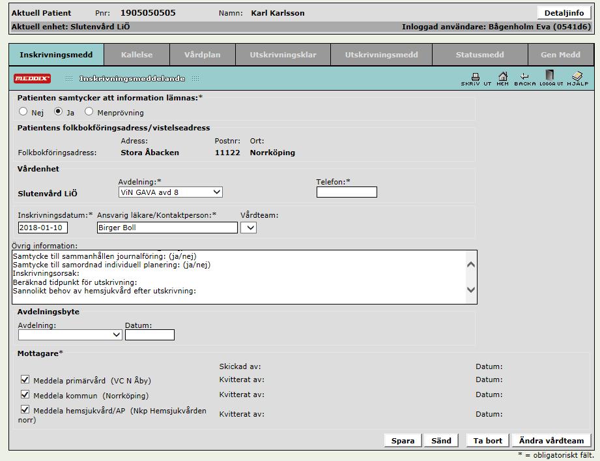Open the Utskrivningsklar tab
Viewport: 600px width, 461px height.
(x=283, y=55)
